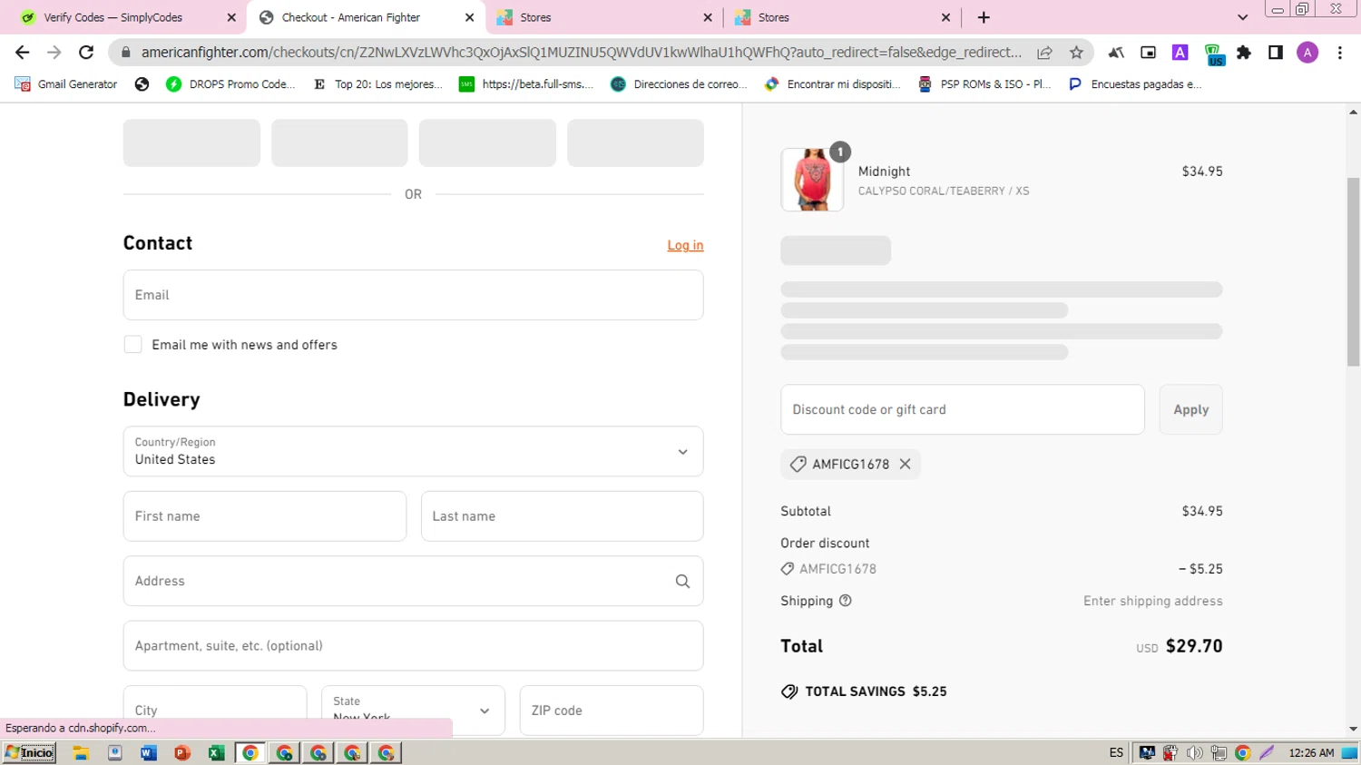Click the Email input field

tap(413, 295)
